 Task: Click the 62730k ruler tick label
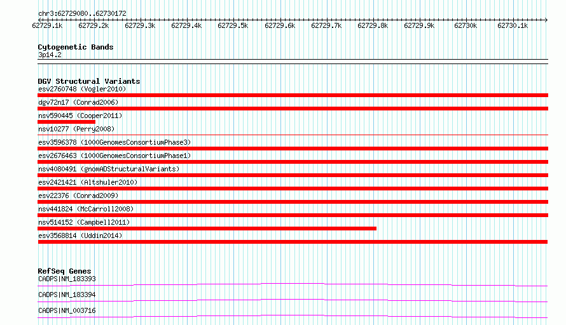click(x=466, y=25)
